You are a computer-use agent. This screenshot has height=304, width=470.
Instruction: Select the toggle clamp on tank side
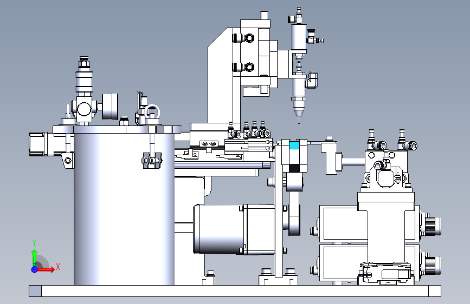pos(152,160)
